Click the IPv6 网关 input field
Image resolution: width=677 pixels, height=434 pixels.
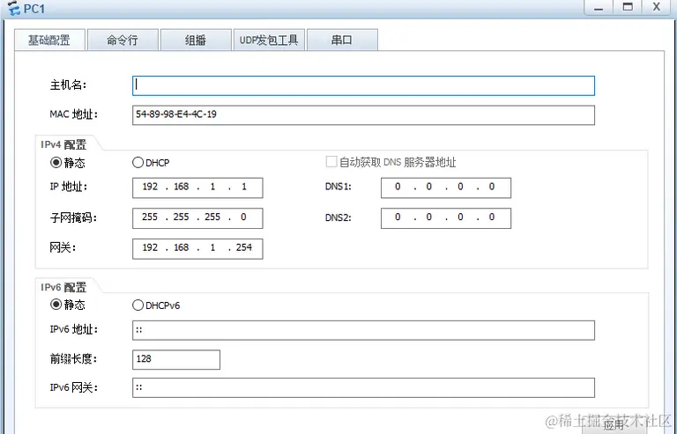pyautogui.click(x=363, y=387)
